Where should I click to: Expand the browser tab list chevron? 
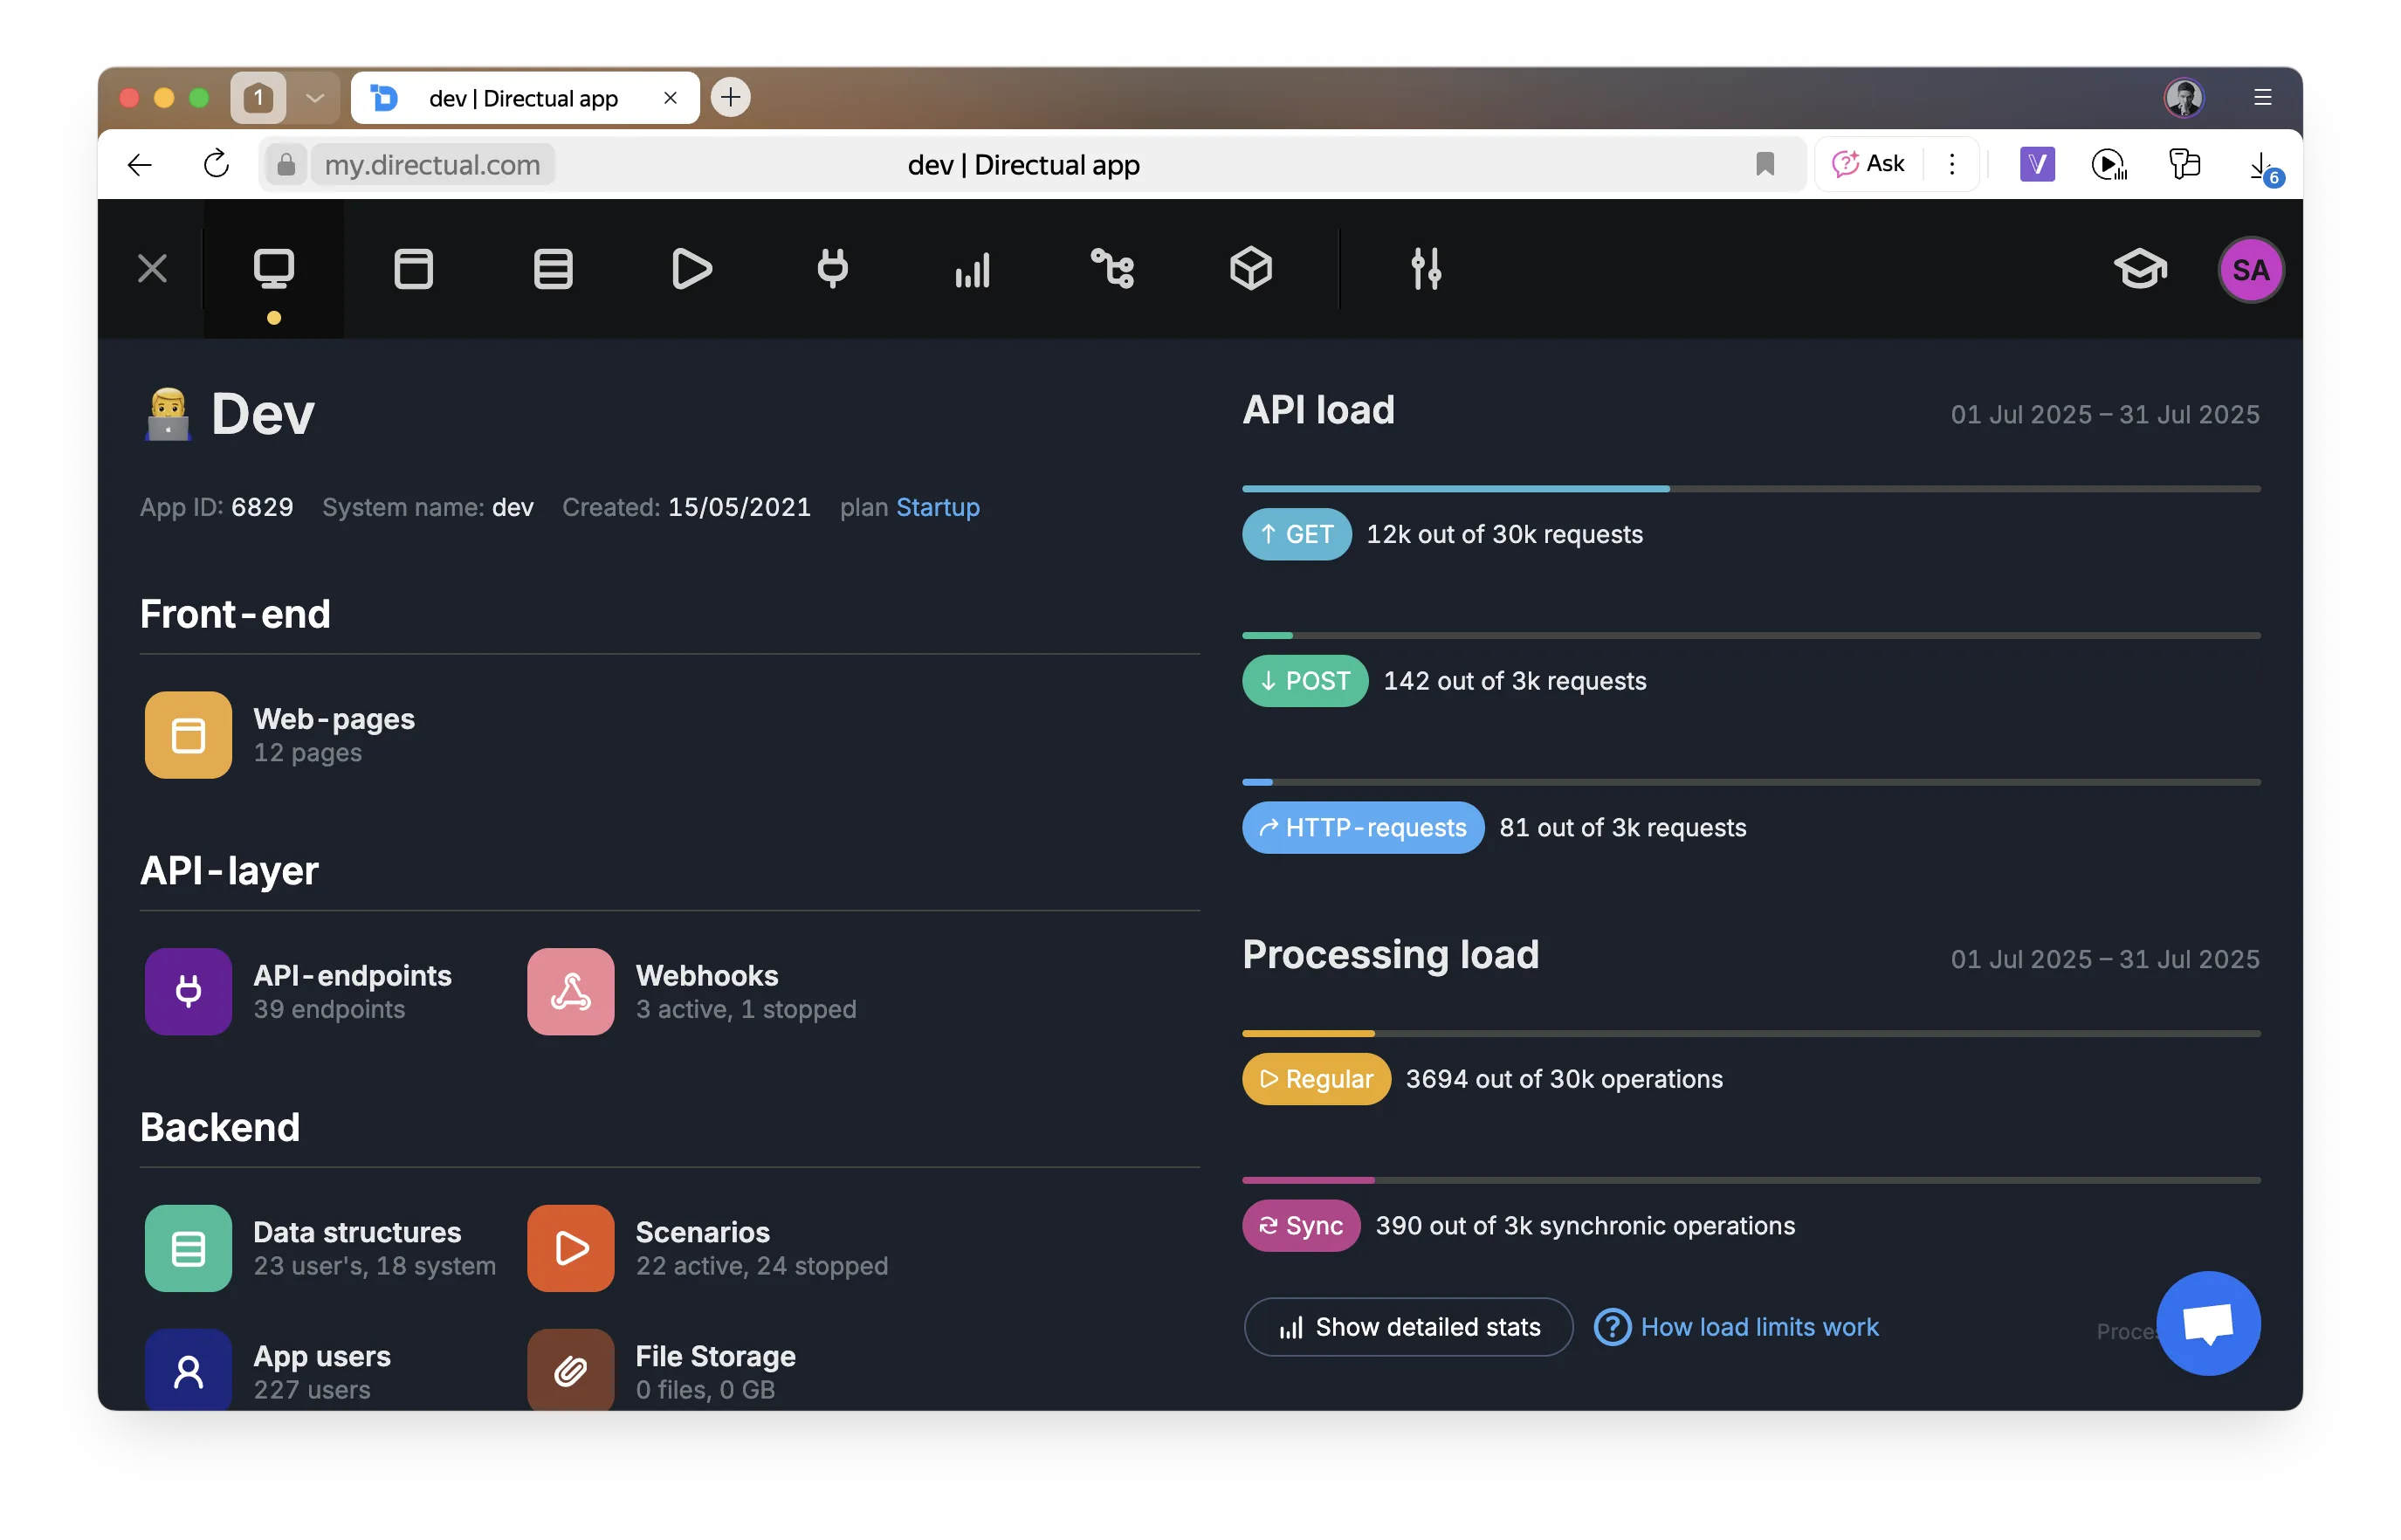pos(315,97)
